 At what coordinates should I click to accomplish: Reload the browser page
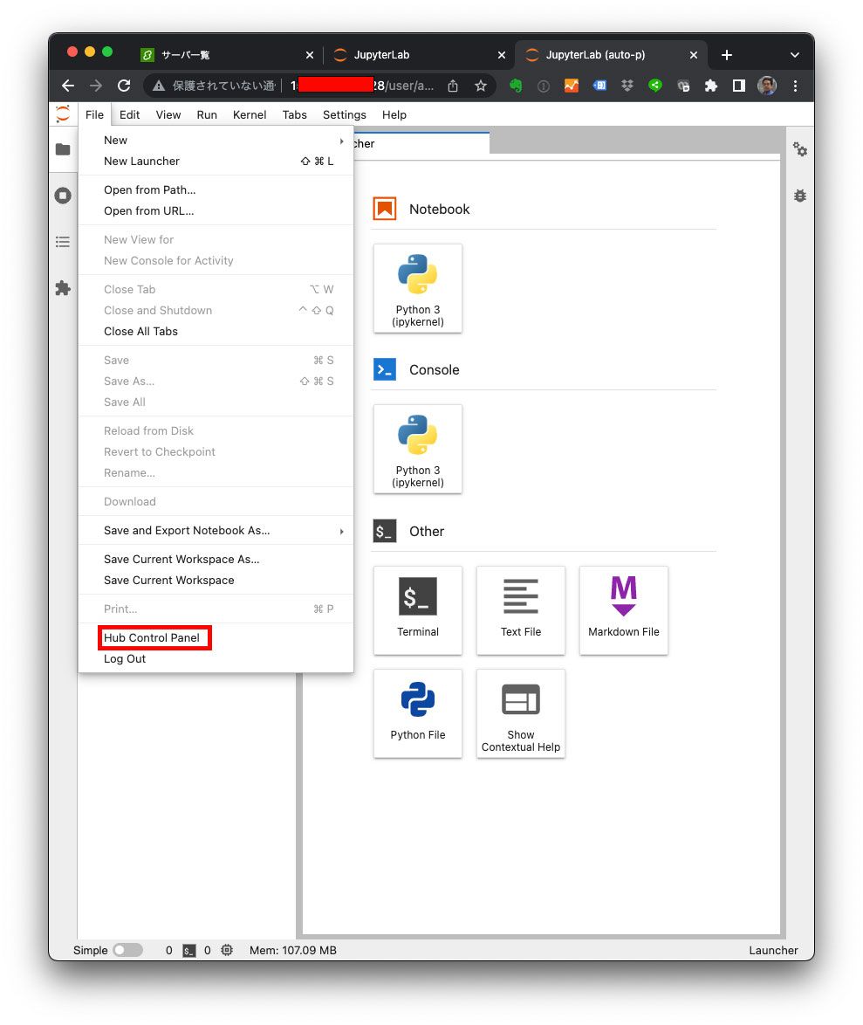click(124, 86)
